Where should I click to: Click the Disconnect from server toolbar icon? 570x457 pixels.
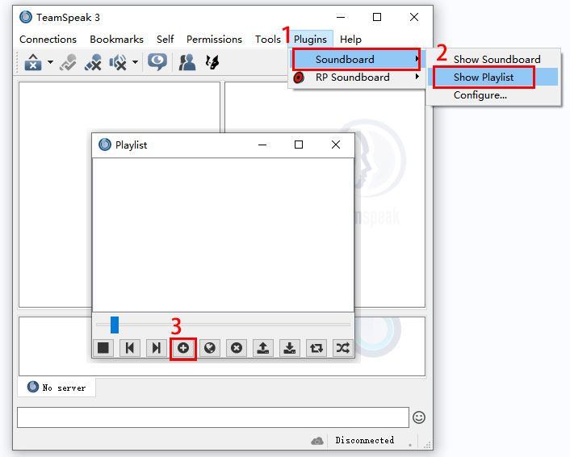pos(93,62)
